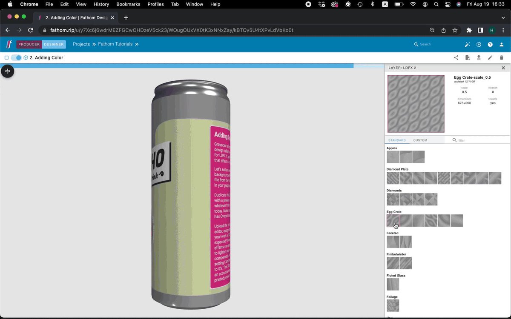Open Spotlight search in menu bar
This screenshot has width=511, height=319.
point(436,4)
